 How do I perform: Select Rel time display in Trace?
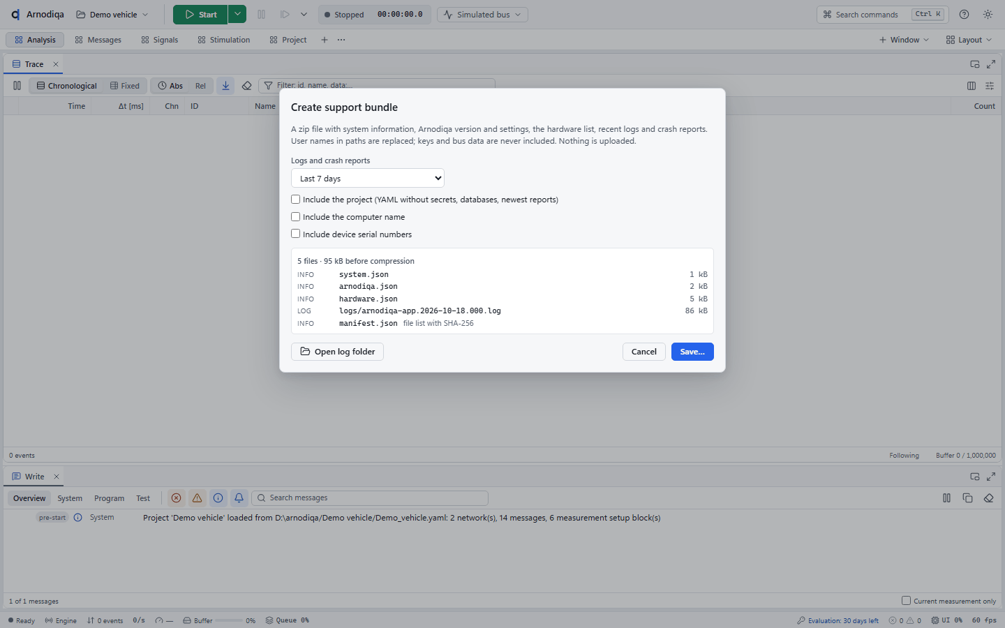tap(200, 86)
